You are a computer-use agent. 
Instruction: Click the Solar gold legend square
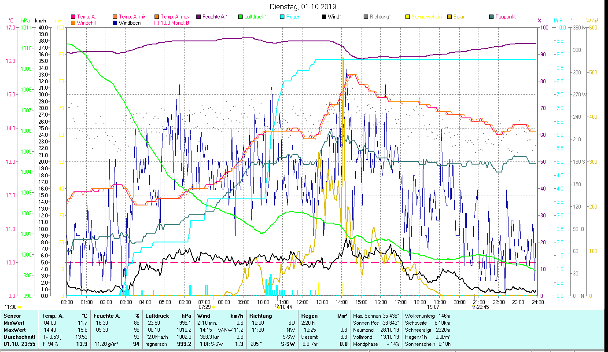click(456, 17)
